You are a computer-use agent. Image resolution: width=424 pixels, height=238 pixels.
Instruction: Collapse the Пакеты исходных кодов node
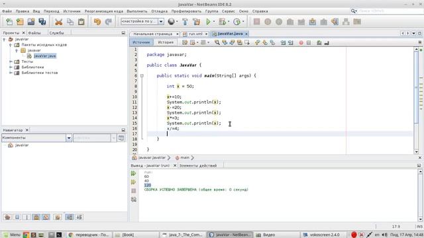pyautogui.click(x=11, y=45)
